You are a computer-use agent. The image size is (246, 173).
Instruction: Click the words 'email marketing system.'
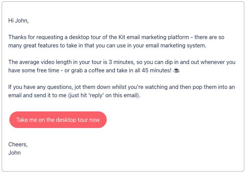(176, 46)
